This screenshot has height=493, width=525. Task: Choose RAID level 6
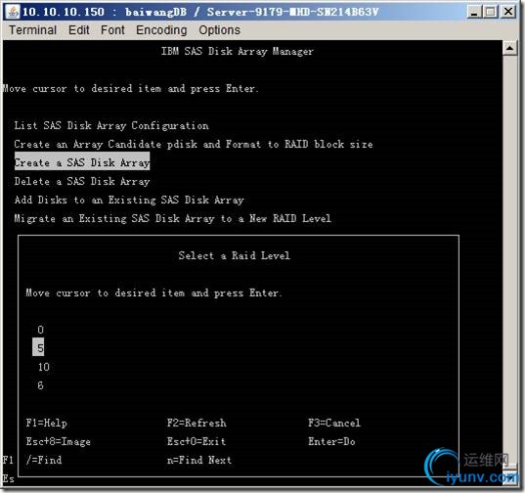(x=40, y=385)
